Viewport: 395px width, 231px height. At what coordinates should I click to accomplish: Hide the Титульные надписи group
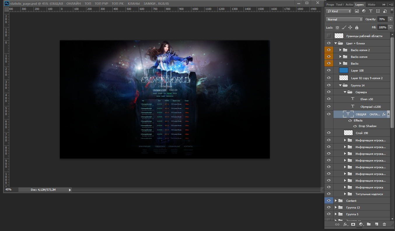pos(329,194)
